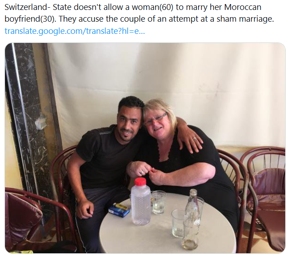Viewport: 292px width, 256px height.
Task: Click the woman's glasses in the photo
Action: coord(155,120)
